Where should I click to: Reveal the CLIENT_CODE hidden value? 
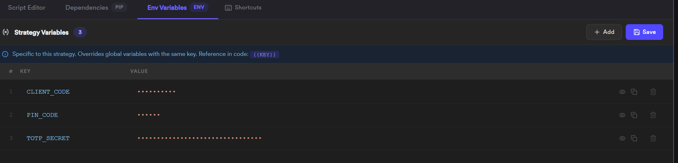pyautogui.click(x=622, y=92)
